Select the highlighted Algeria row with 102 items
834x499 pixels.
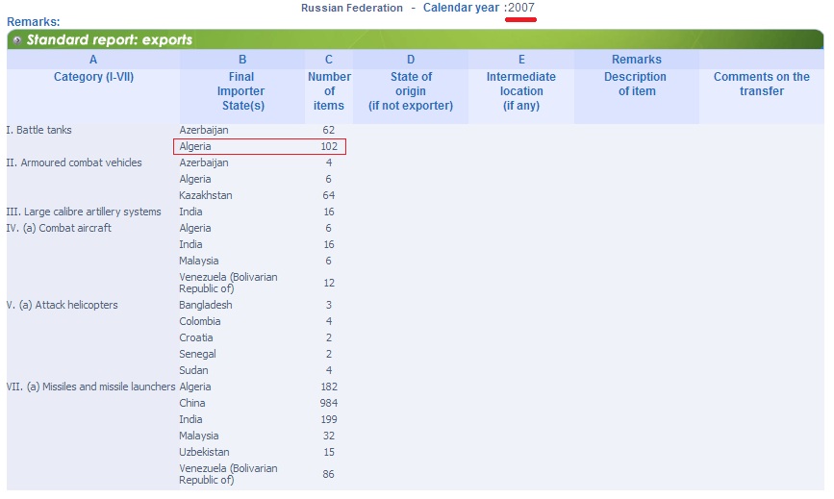pyautogui.click(x=260, y=147)
